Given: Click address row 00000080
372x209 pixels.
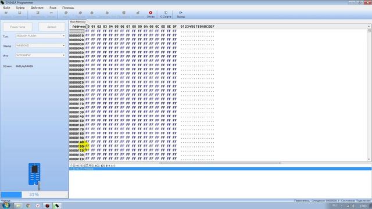Looking at the screenshot, I should pos(77,66).
